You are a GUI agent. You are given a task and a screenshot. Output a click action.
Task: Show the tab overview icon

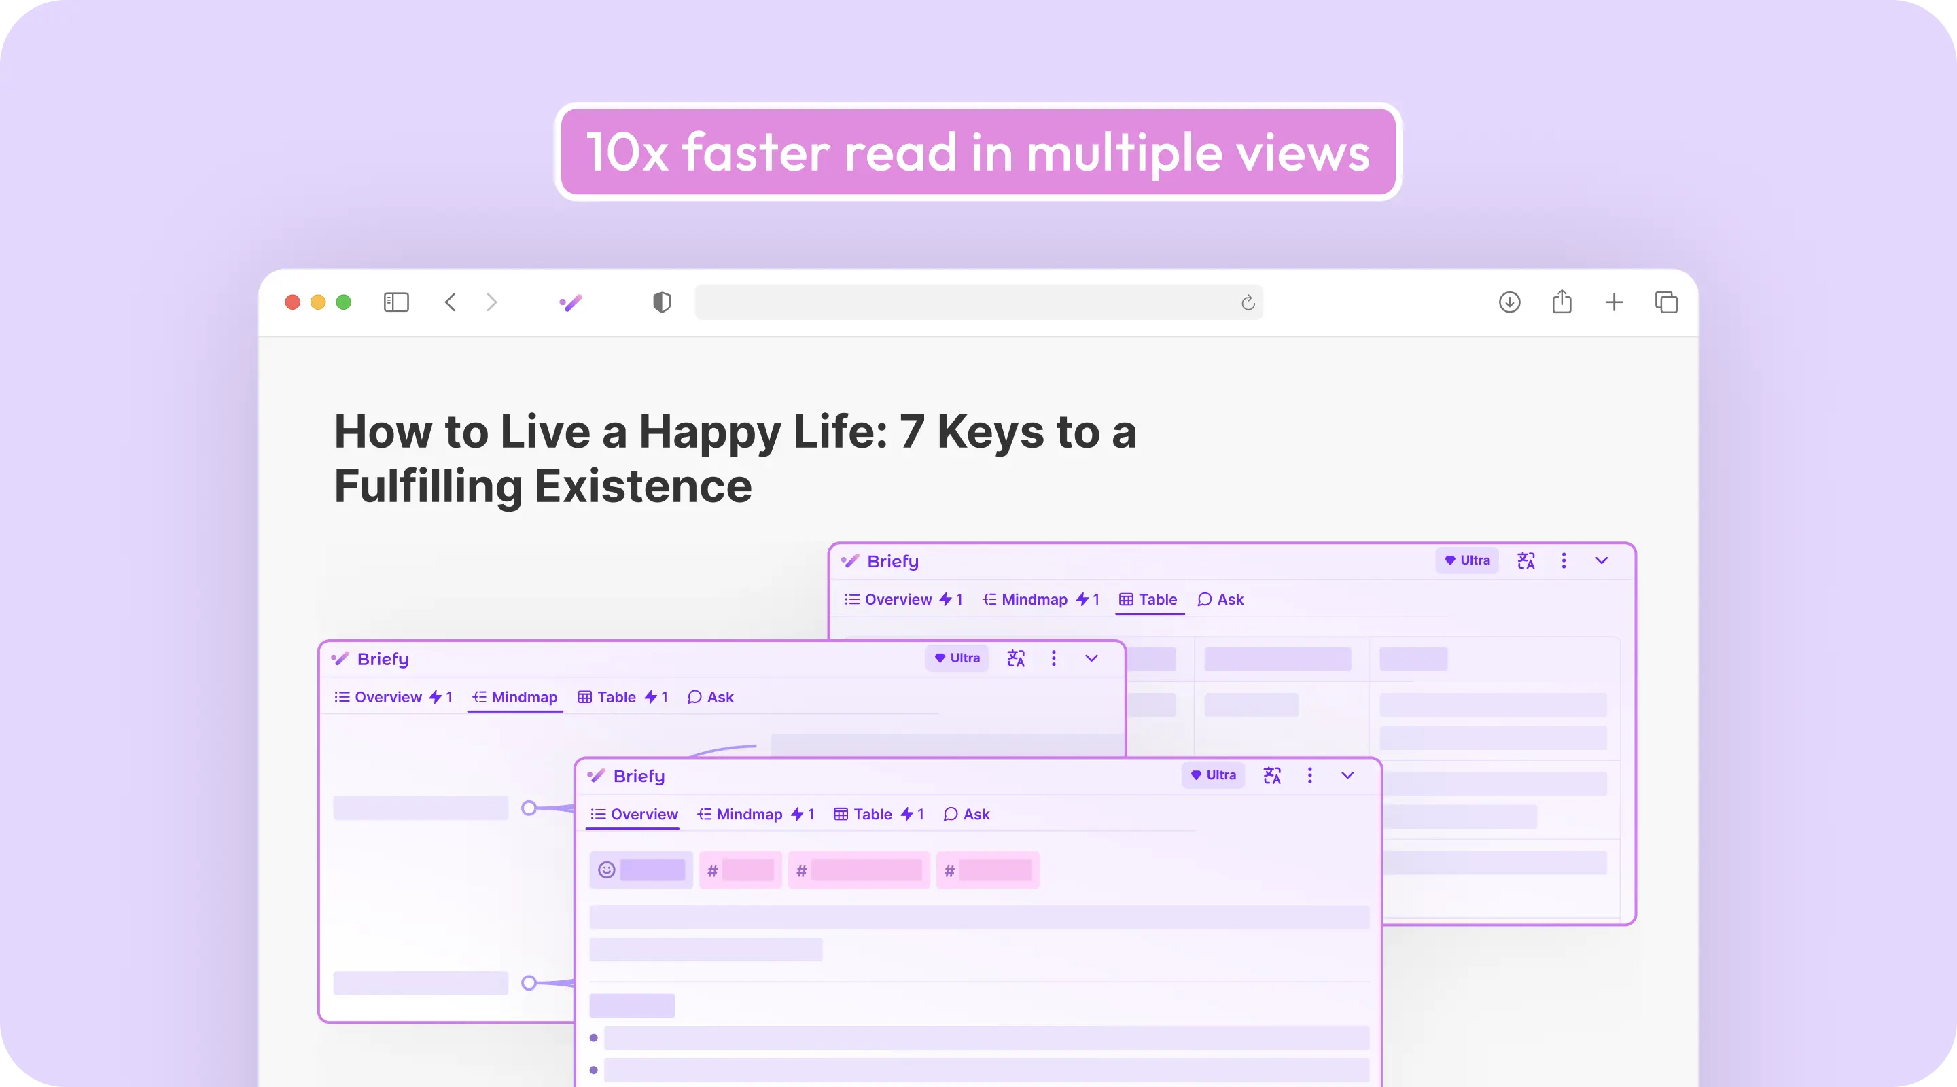(x=1666, y=302)
